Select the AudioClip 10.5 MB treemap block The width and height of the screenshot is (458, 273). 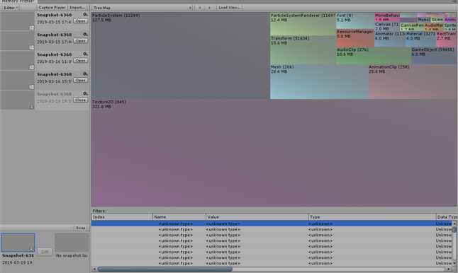click(x=374, y=56)
